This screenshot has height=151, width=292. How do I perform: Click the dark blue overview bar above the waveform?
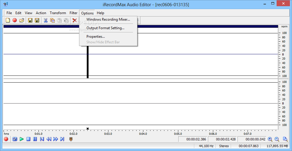(x=141, y=26)
